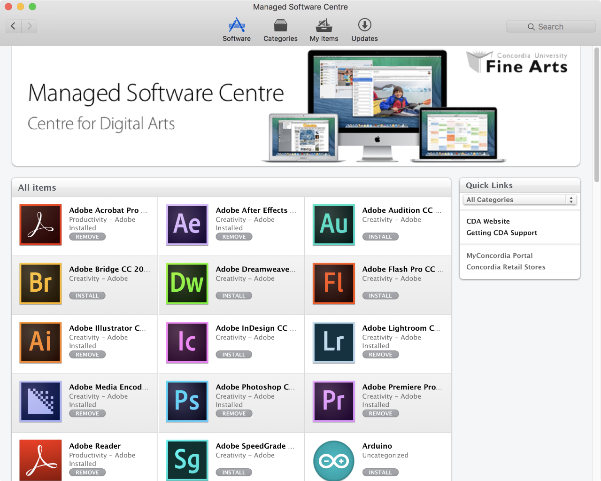
Task: Open the Software tab
Action: click(x=237, y=30)
